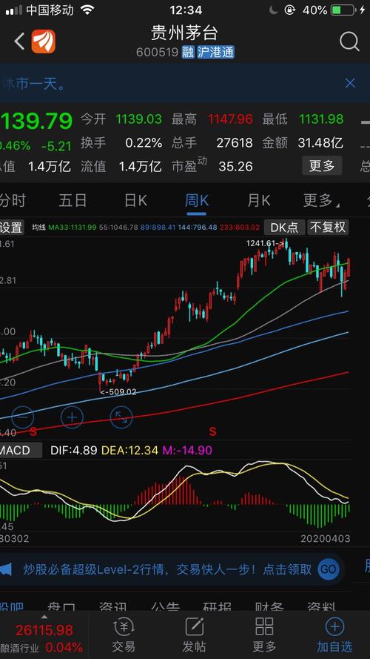Open the stock search magnifier

coord(349,42)
